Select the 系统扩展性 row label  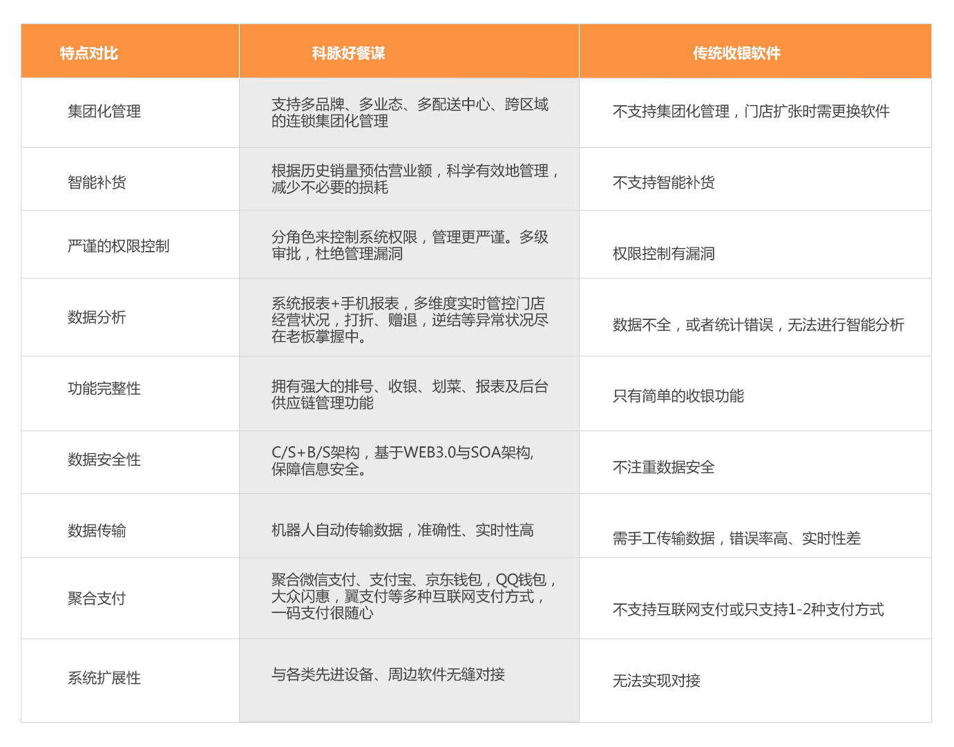point(104,678)
